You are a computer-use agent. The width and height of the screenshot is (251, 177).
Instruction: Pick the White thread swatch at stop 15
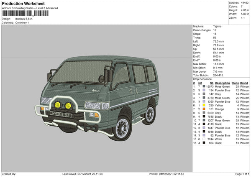[x=204, y=139]
